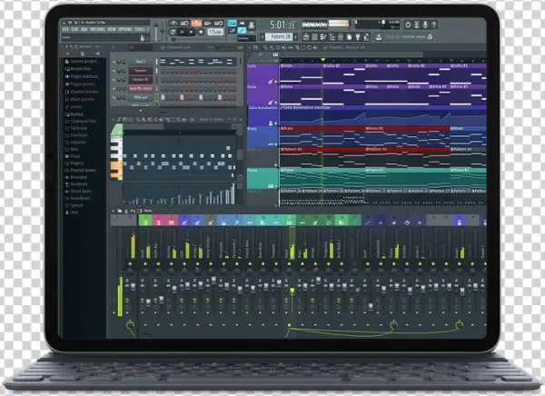Click the View playlist icon in shortcut toolbar
The width and height of the screenshot is (545, 396).
pyautogui.click(x=306, y=36)
